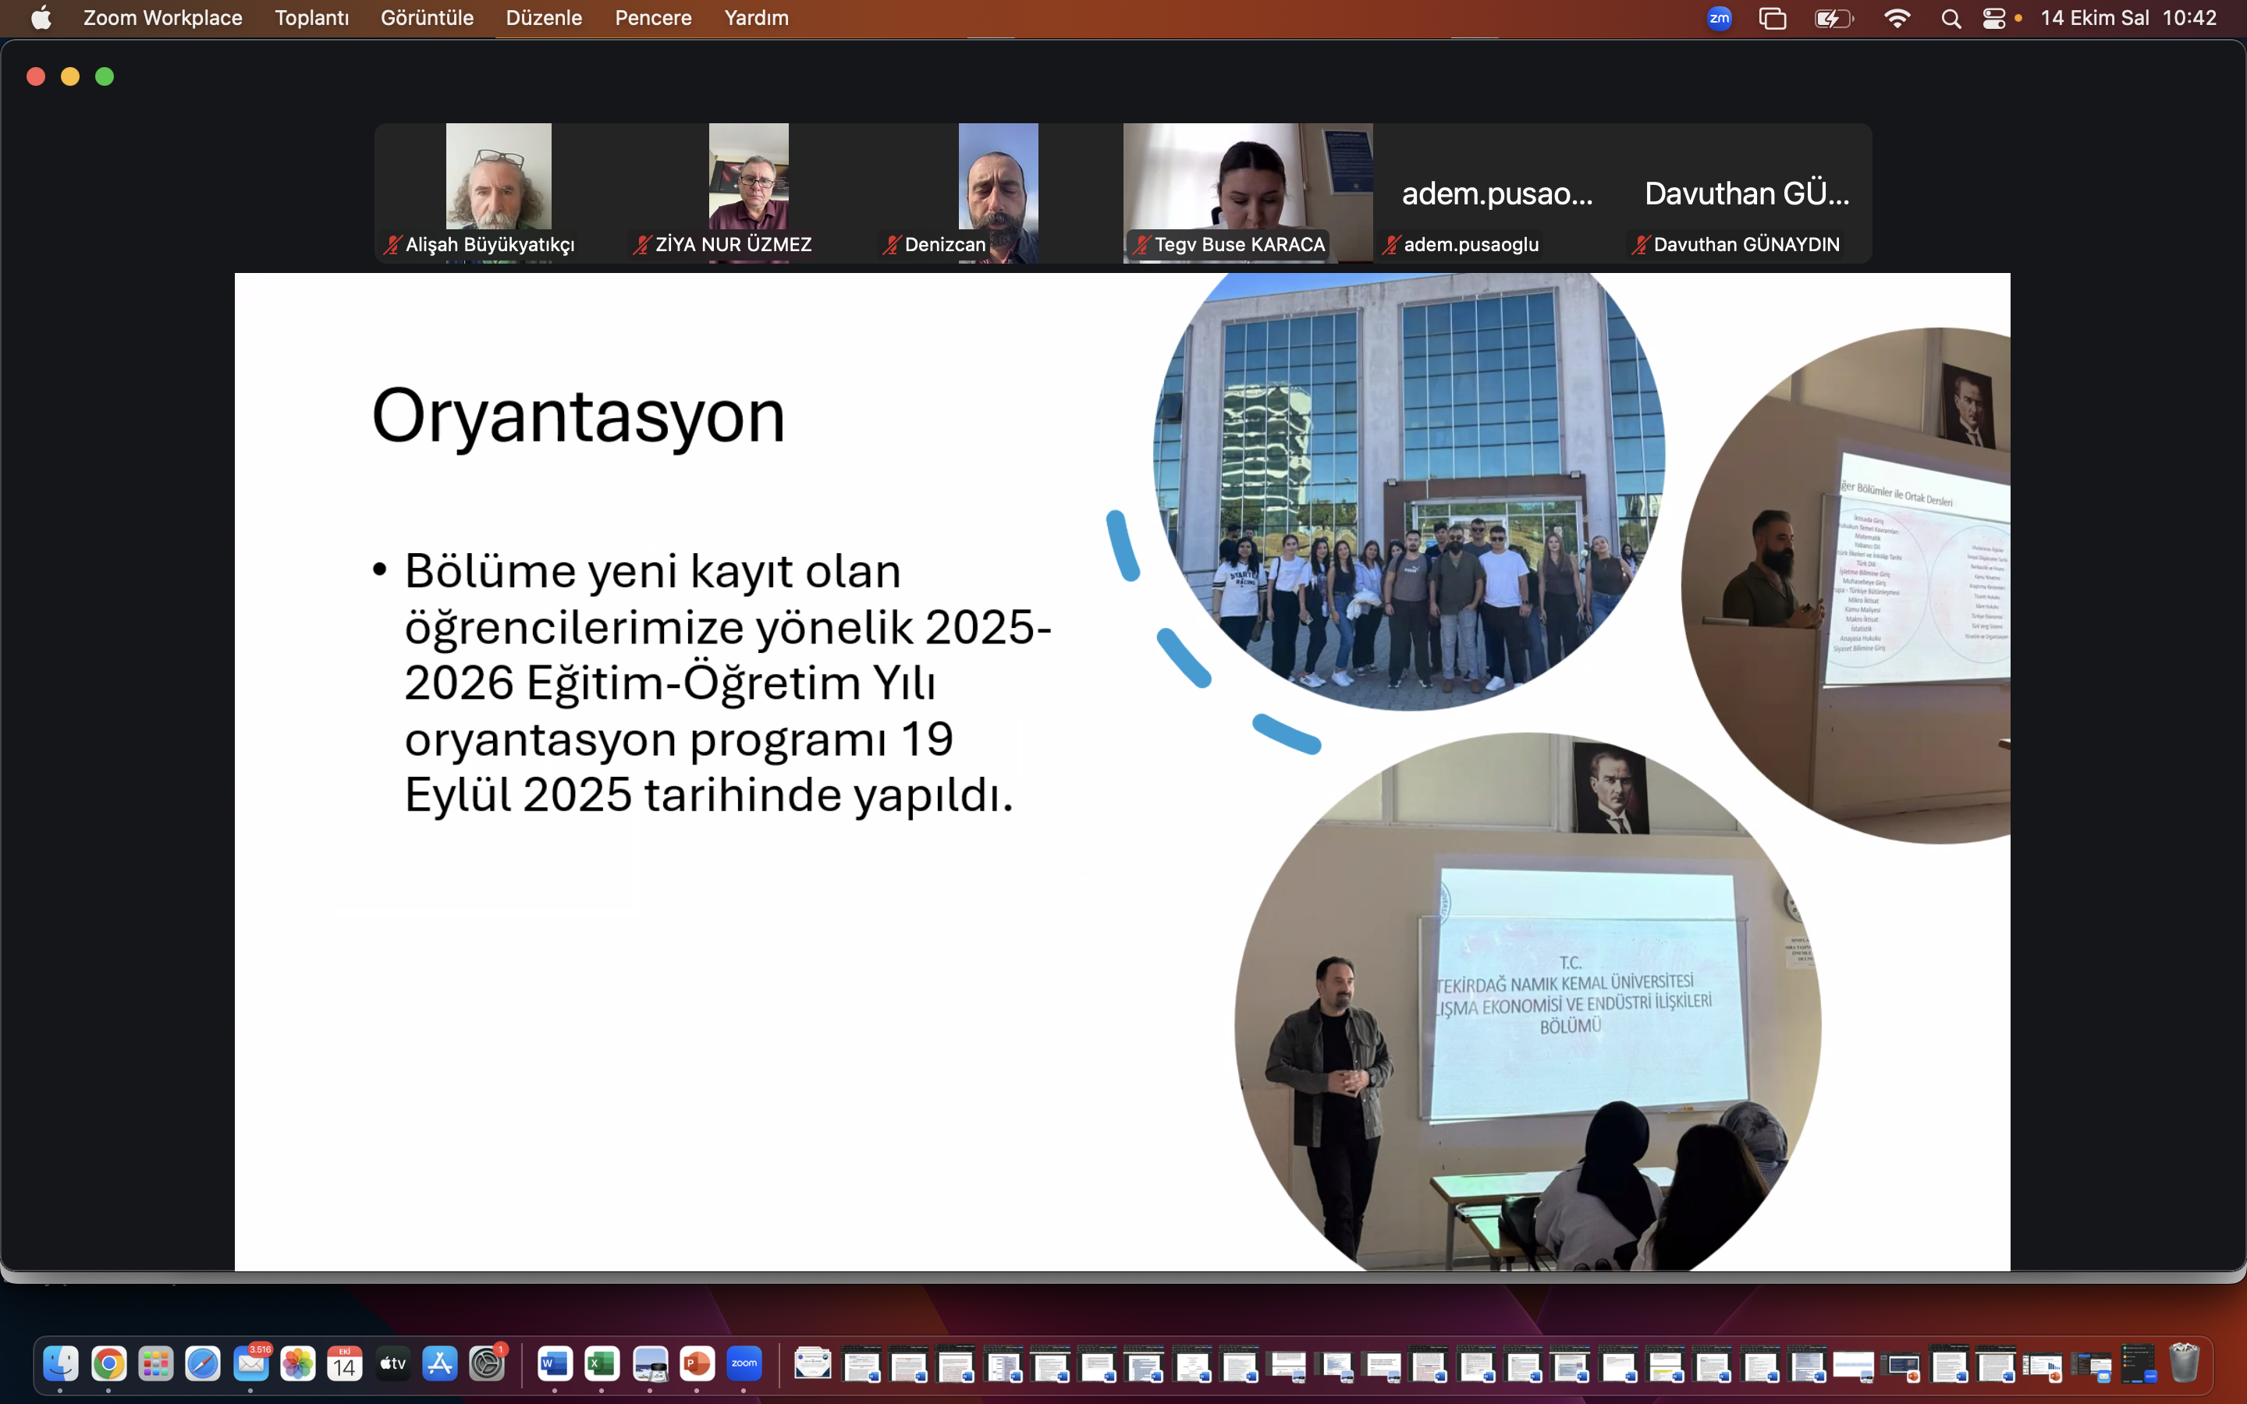Open the Pencere menu
This screenshot has width=2247, height=1404.
click(653, 18)
